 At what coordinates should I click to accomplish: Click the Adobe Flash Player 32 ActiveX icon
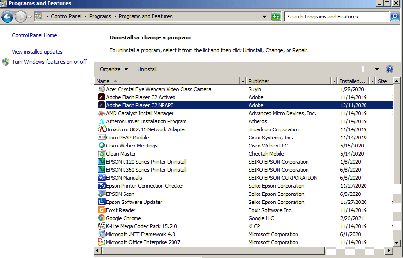102,97
